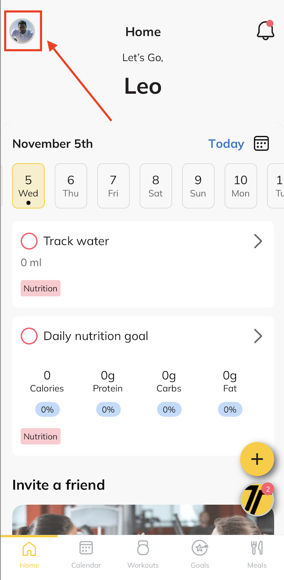
Task: Tap the yellow plus add button
Action: click(257, 459)
